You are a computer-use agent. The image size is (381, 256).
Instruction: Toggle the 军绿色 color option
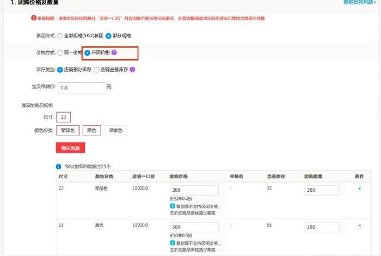click(x=68, y=130)
